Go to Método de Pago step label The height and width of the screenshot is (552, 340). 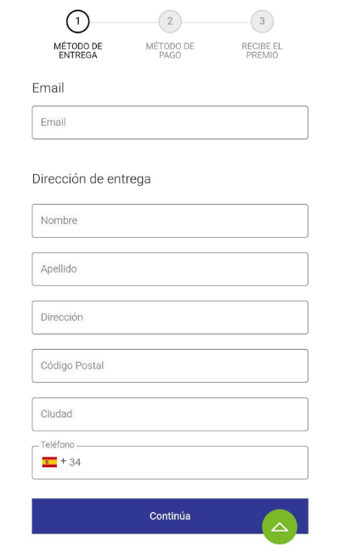point(170,51)
